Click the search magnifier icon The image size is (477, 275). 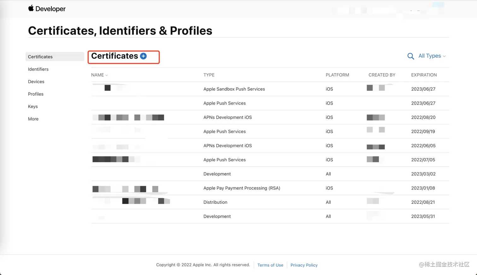point(410,56)
